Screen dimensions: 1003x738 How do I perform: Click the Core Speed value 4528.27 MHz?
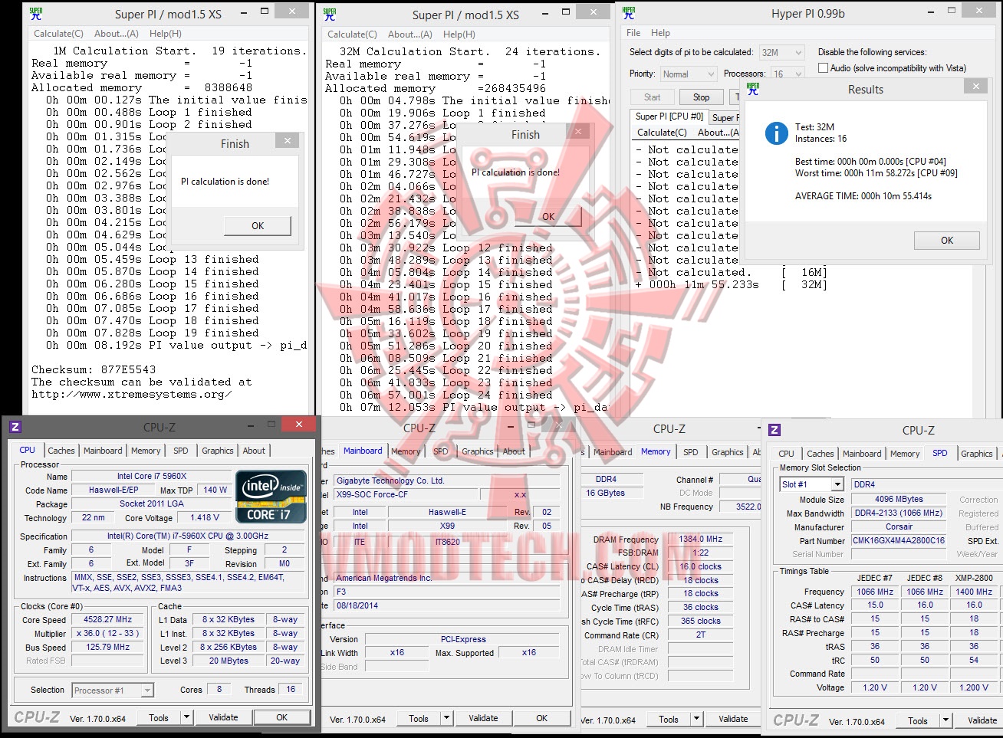pos(108,619)
